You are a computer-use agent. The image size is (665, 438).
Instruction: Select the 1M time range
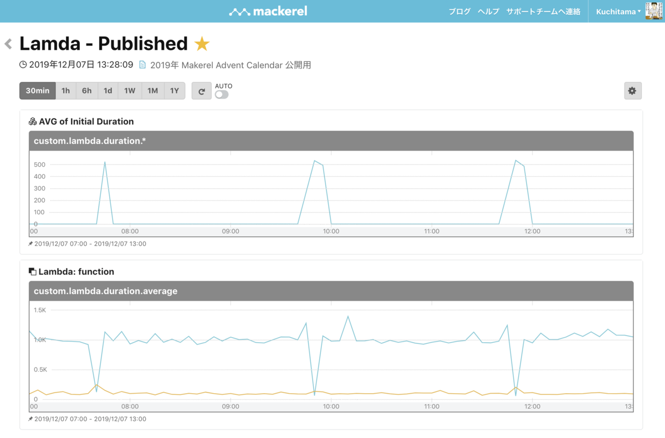coord(153,91)
